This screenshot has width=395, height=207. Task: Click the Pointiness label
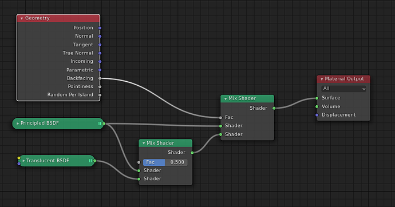click(80, 86)
